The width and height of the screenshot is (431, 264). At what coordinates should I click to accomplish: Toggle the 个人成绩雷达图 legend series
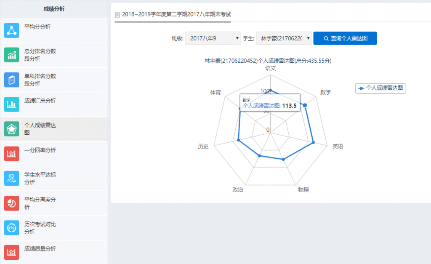coord(380,88)
